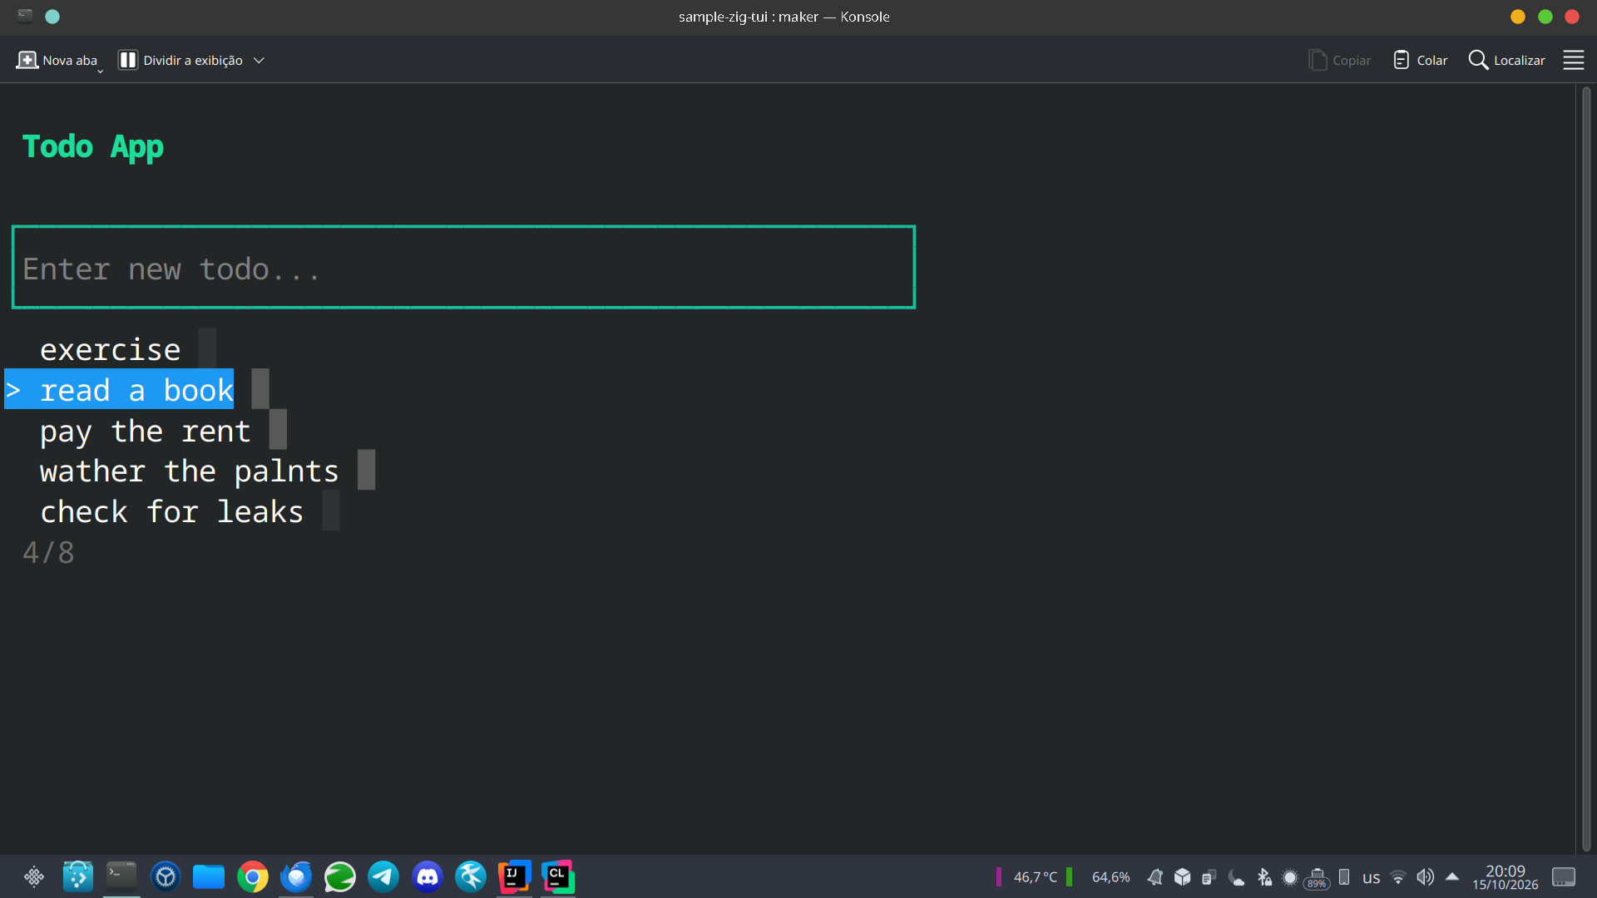
Task: Open the volume speaker tray icon
Action: (x=1426, y=877)
